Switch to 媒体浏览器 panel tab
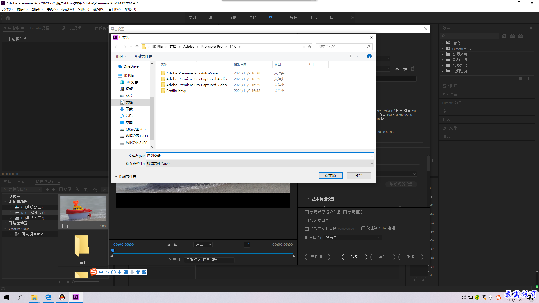The width and height of the screenshot is (539, 303). coord(45,182)
